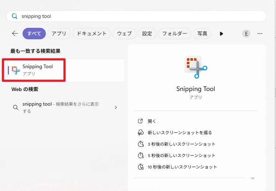Viewport: 276px width, 191px height.
Task: Click the 開く open action
Action: [x=152, y=121]
